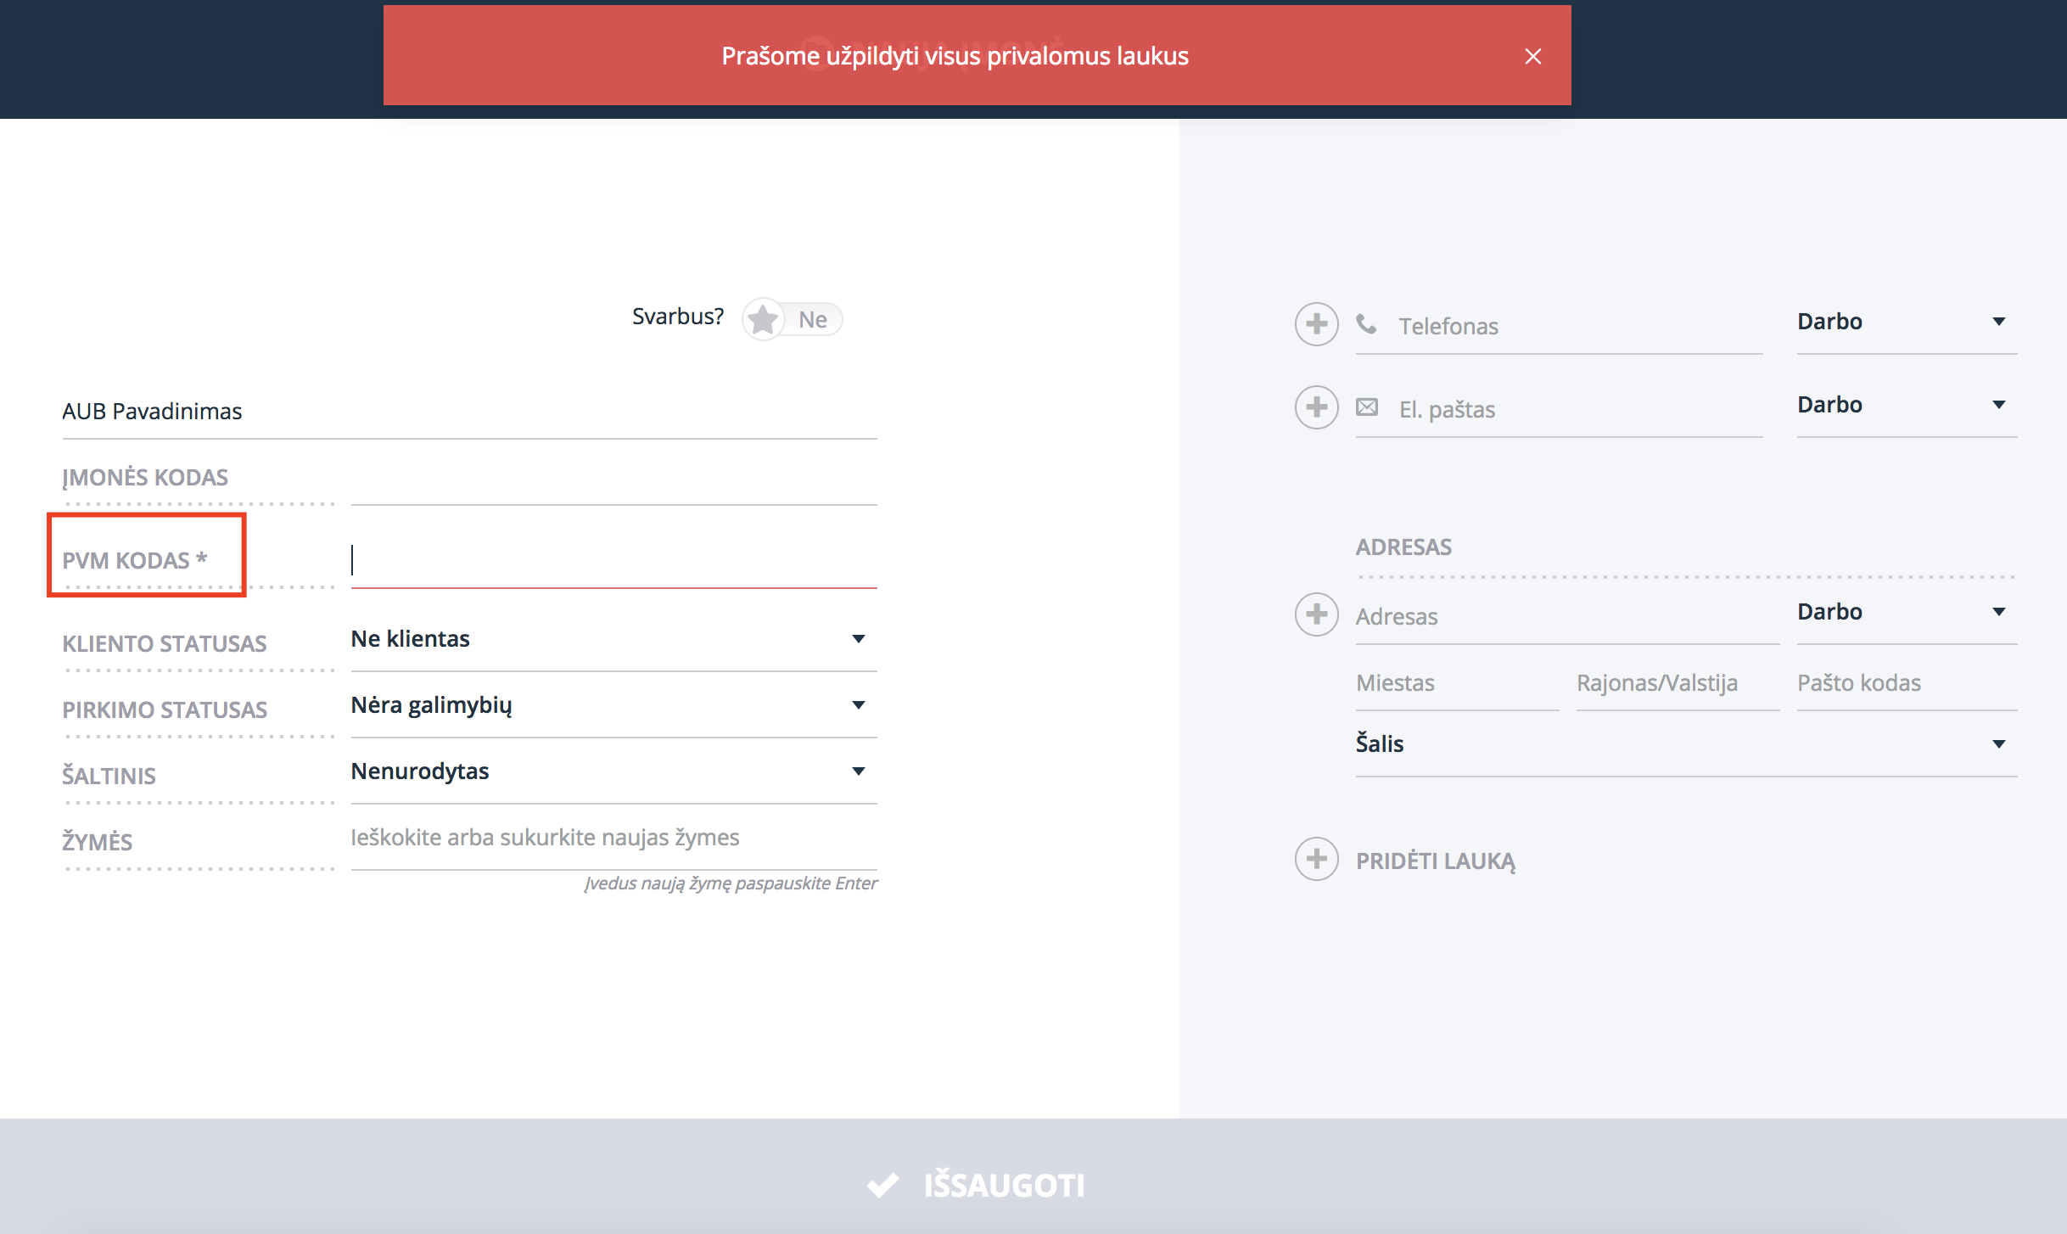This screenshot has width=2067, height=1234.
Task: Click the Išsaugoti save button
Action: point(976,1185)
